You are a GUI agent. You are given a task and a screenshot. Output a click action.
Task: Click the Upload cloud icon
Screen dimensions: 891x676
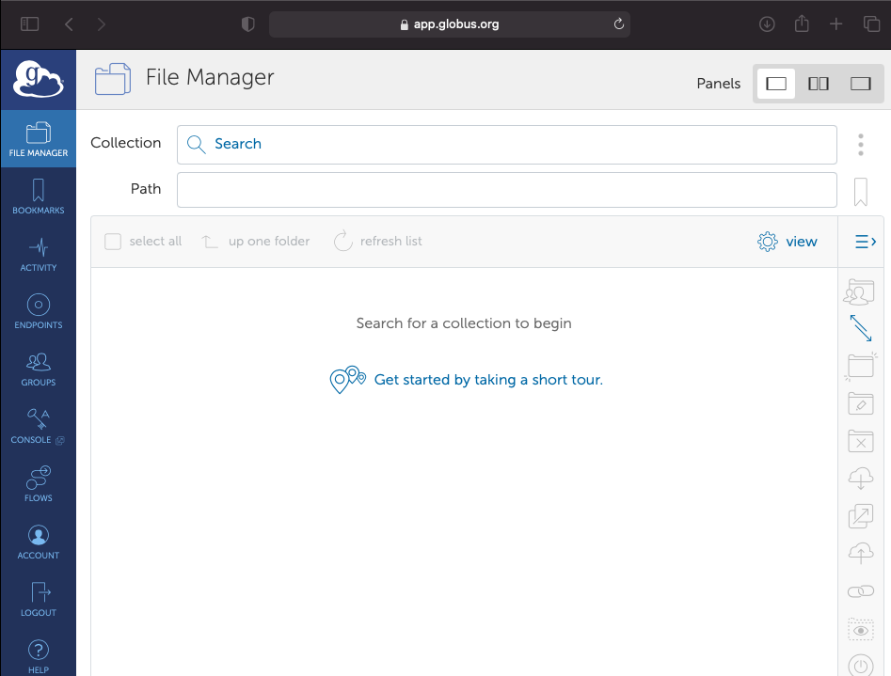click(860, 554)
